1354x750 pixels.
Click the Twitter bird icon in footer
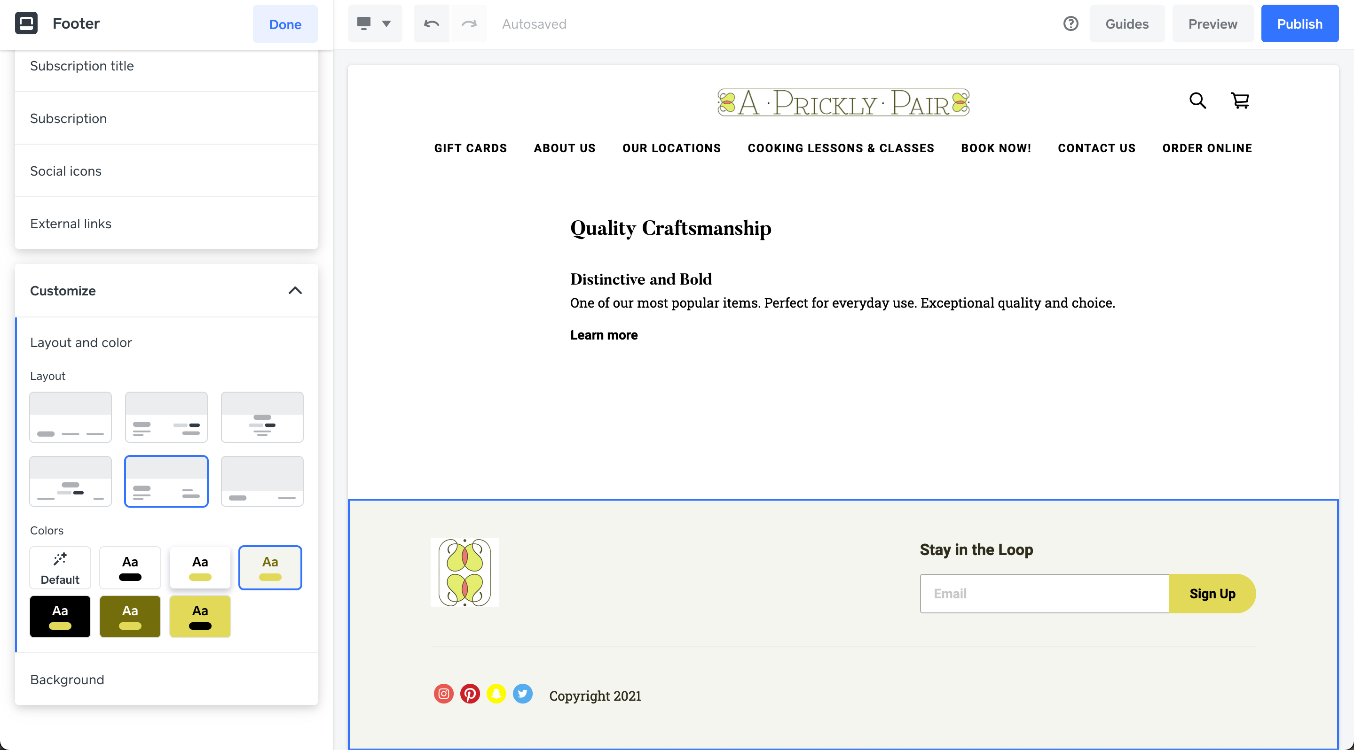522,694
